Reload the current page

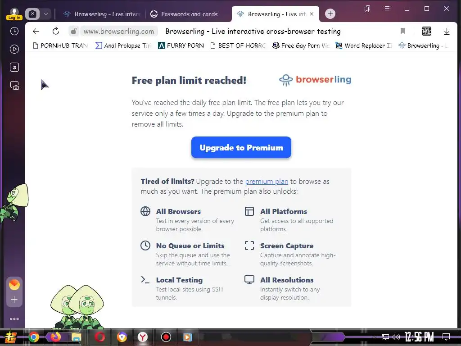click(x=55, y=31)
